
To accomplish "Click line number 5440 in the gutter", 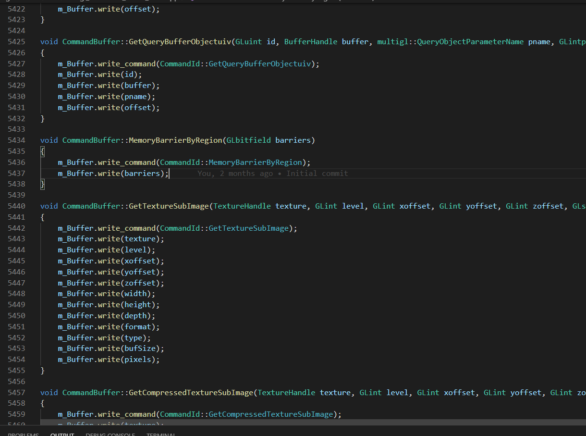I will point(16,206).
